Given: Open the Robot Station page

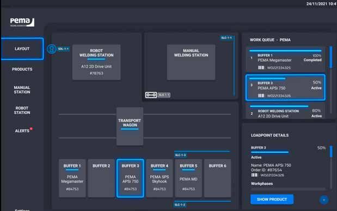Looking at the screenshot, I should tap(22, 110).
